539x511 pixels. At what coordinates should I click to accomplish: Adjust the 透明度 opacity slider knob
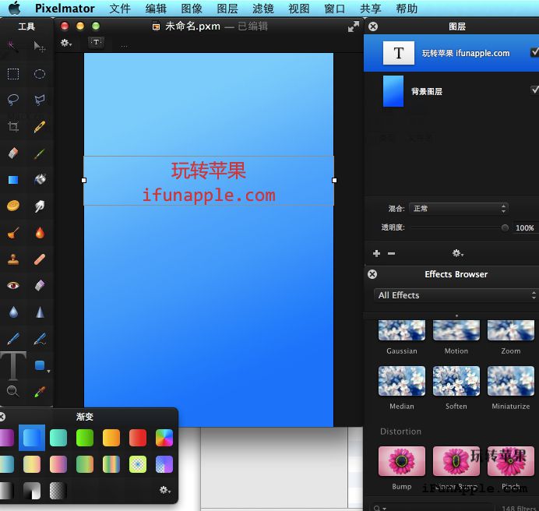pyautogui.click(x=505, y=227)
